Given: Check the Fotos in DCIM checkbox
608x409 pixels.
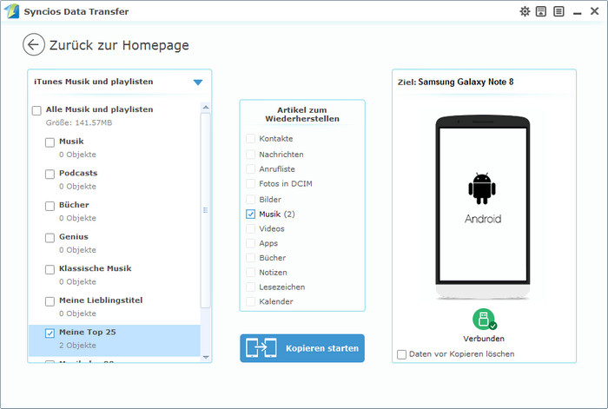Looking at the screenshot, I should pyautogui.click(x=250, y=184).
